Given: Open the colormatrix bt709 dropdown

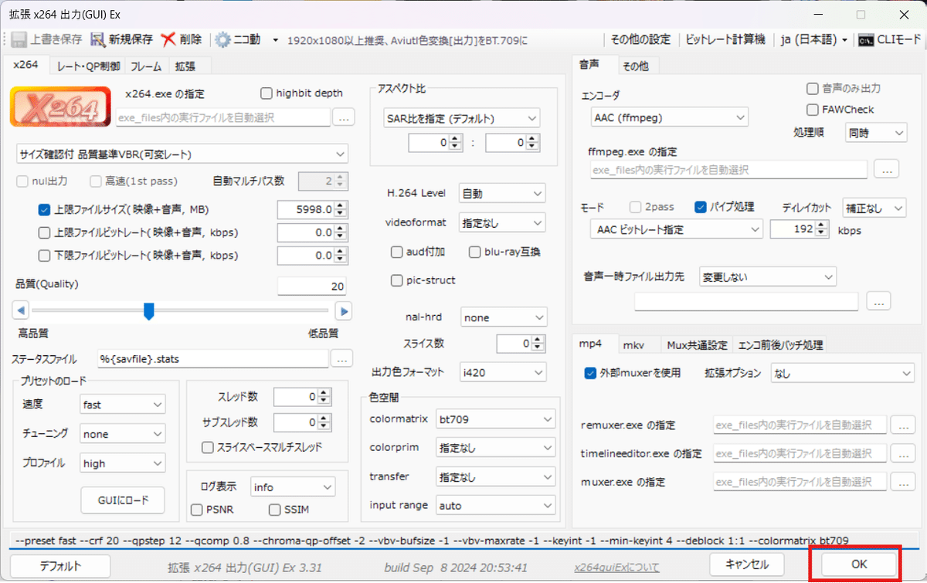Looking at the screenshot, I should point(495,419).
